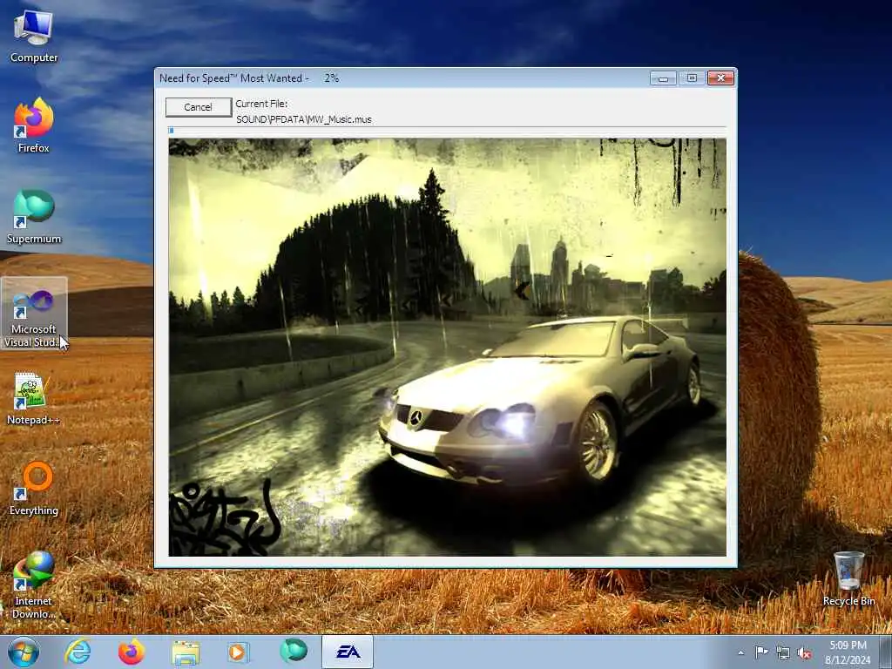The height and width of the screenshot is (669, 892).
Task: Close the Need for Speed installer window
Action: [720, 78]
